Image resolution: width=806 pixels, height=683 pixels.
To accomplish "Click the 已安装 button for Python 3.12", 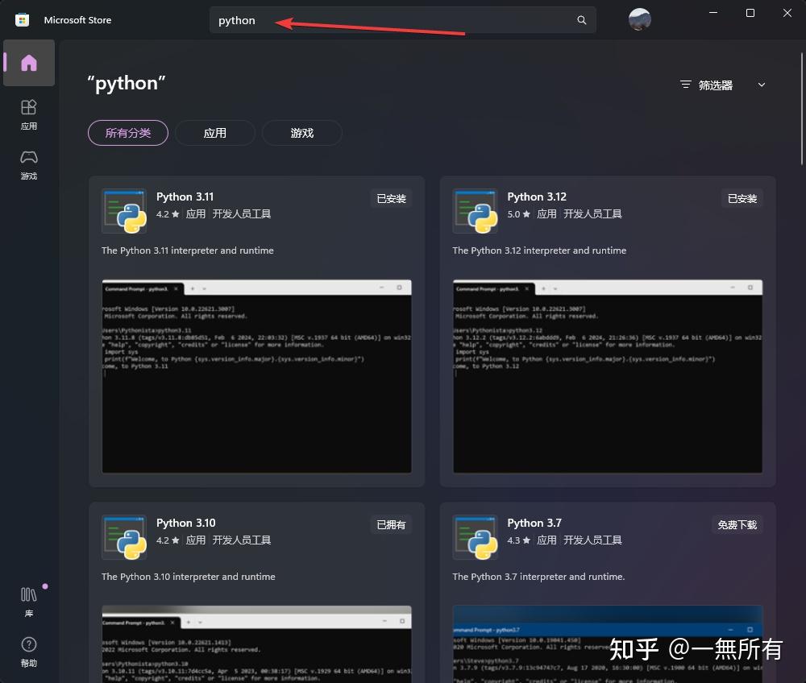I will (741, 197).
